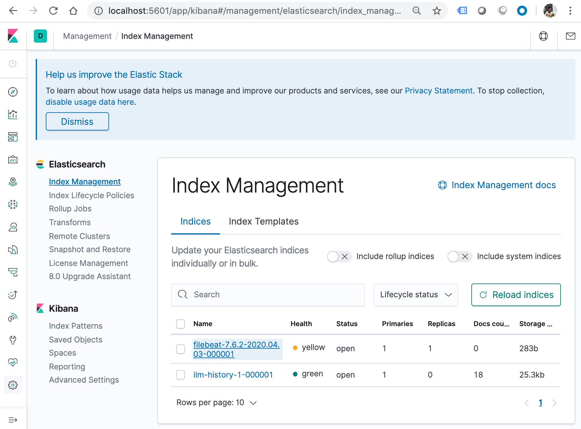Open Uptime icon in sidebar
The height and width of the screenshot is (429, 581).
pos(13,295)
